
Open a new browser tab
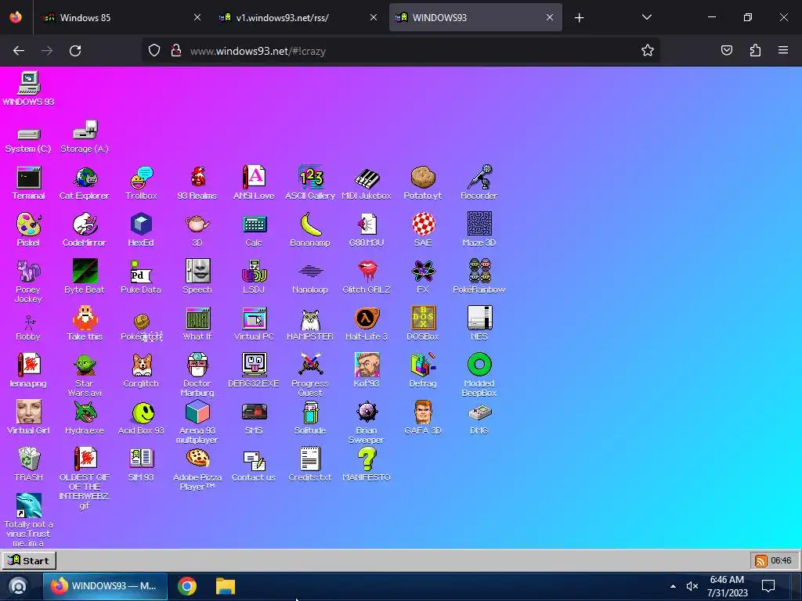click(579, 18)
